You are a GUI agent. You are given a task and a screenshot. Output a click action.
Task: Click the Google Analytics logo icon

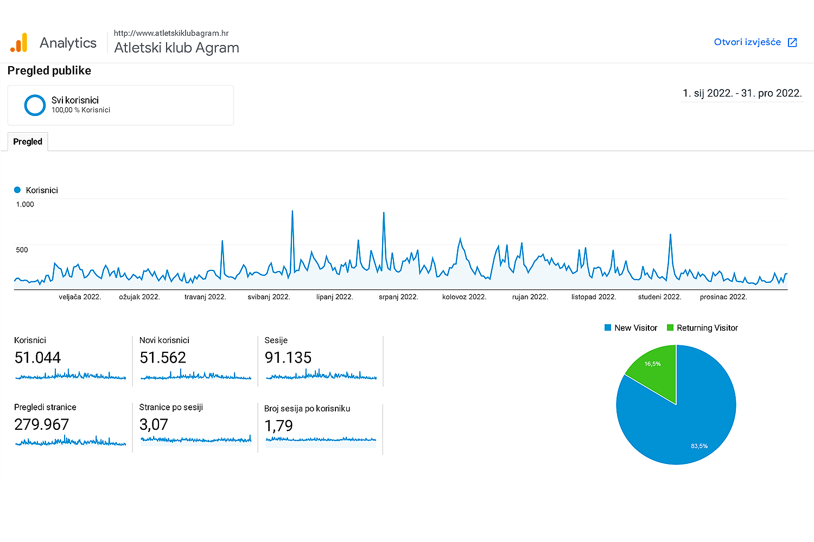pyautogui.click(x=19, y=43)
